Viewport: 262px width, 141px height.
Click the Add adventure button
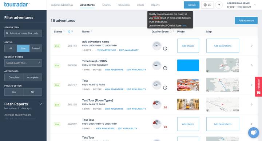246,20
